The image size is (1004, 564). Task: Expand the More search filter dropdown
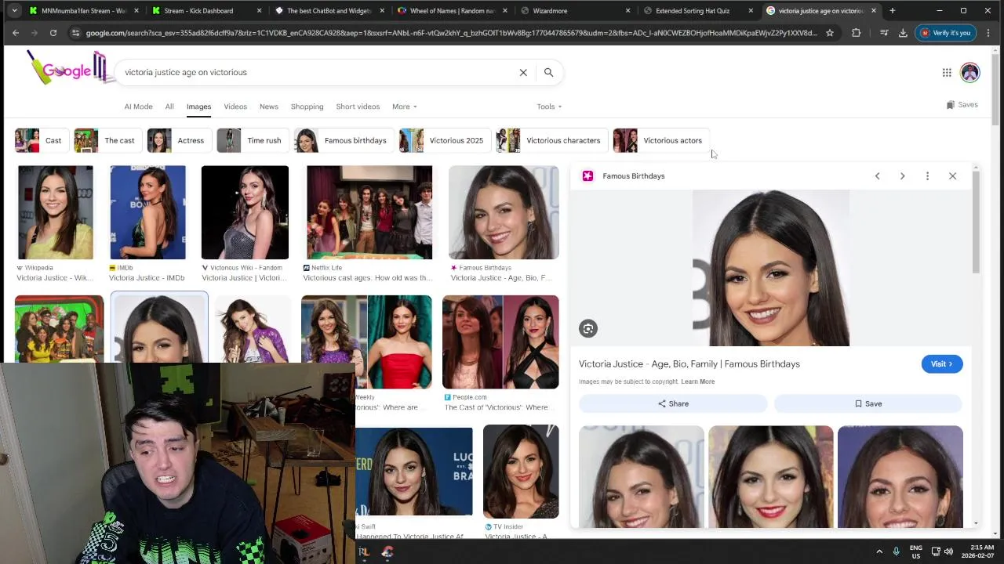[404, 107]
